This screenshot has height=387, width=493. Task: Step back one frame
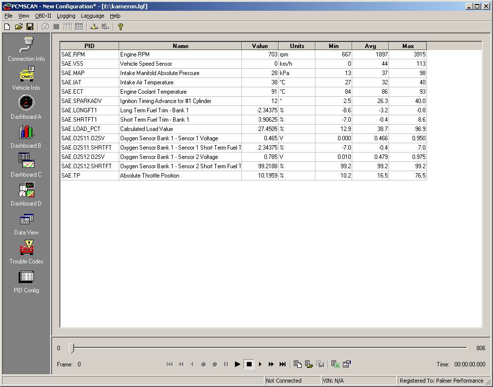192,364
